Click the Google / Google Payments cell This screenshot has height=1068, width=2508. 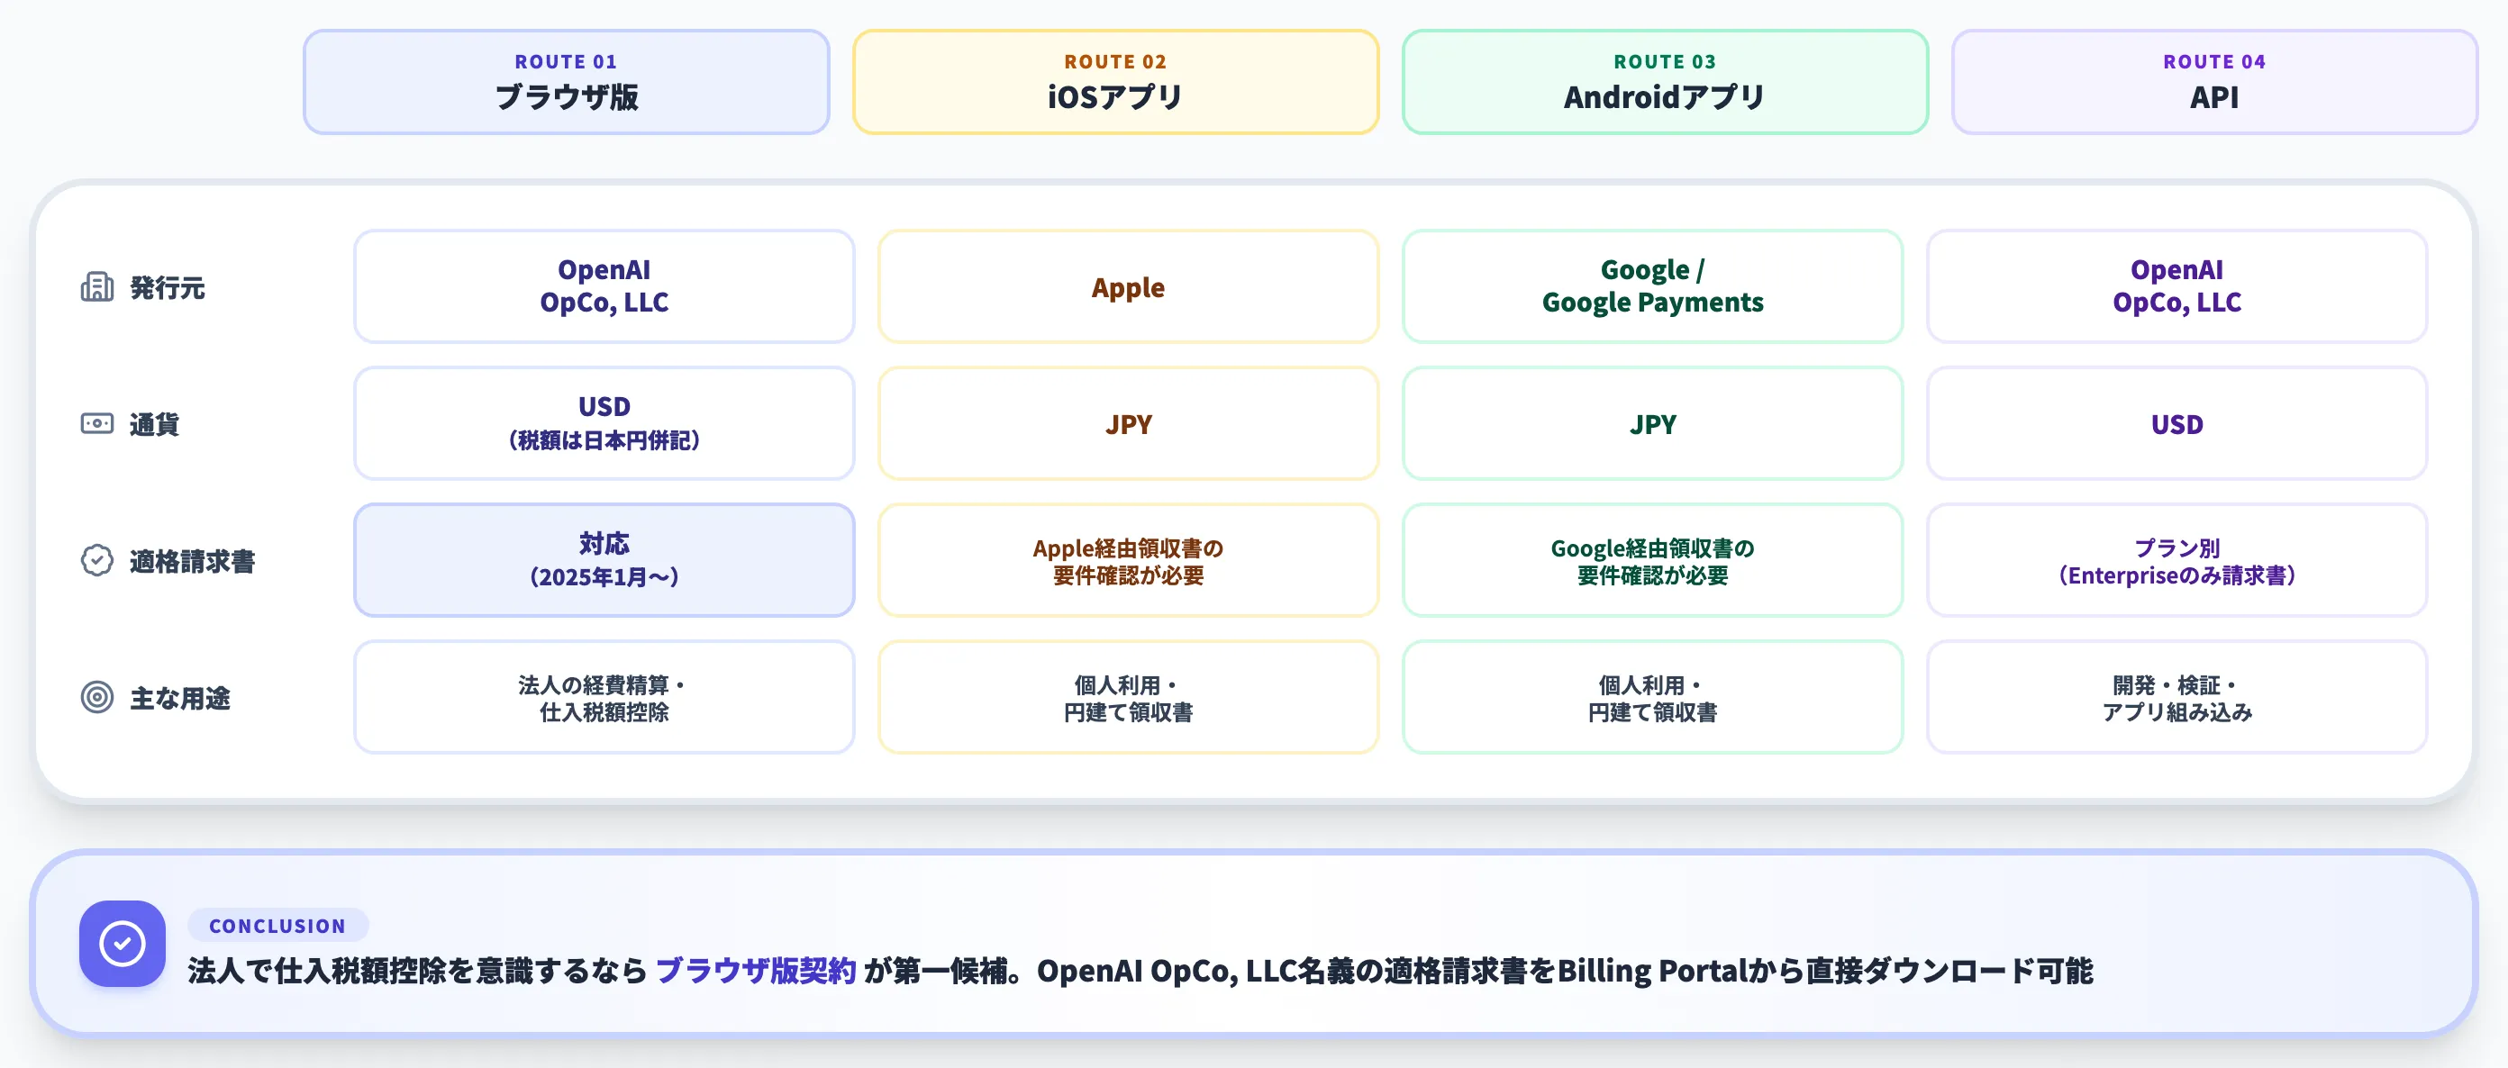pos(1652,286)
